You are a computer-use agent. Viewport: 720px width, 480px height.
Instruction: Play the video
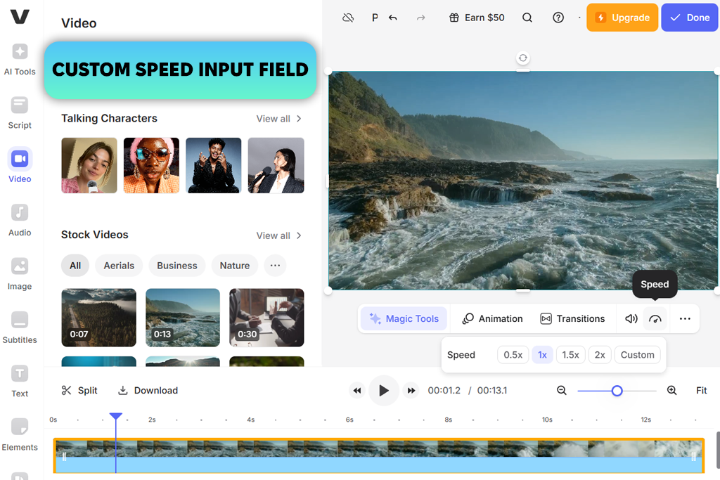point(384,391)
